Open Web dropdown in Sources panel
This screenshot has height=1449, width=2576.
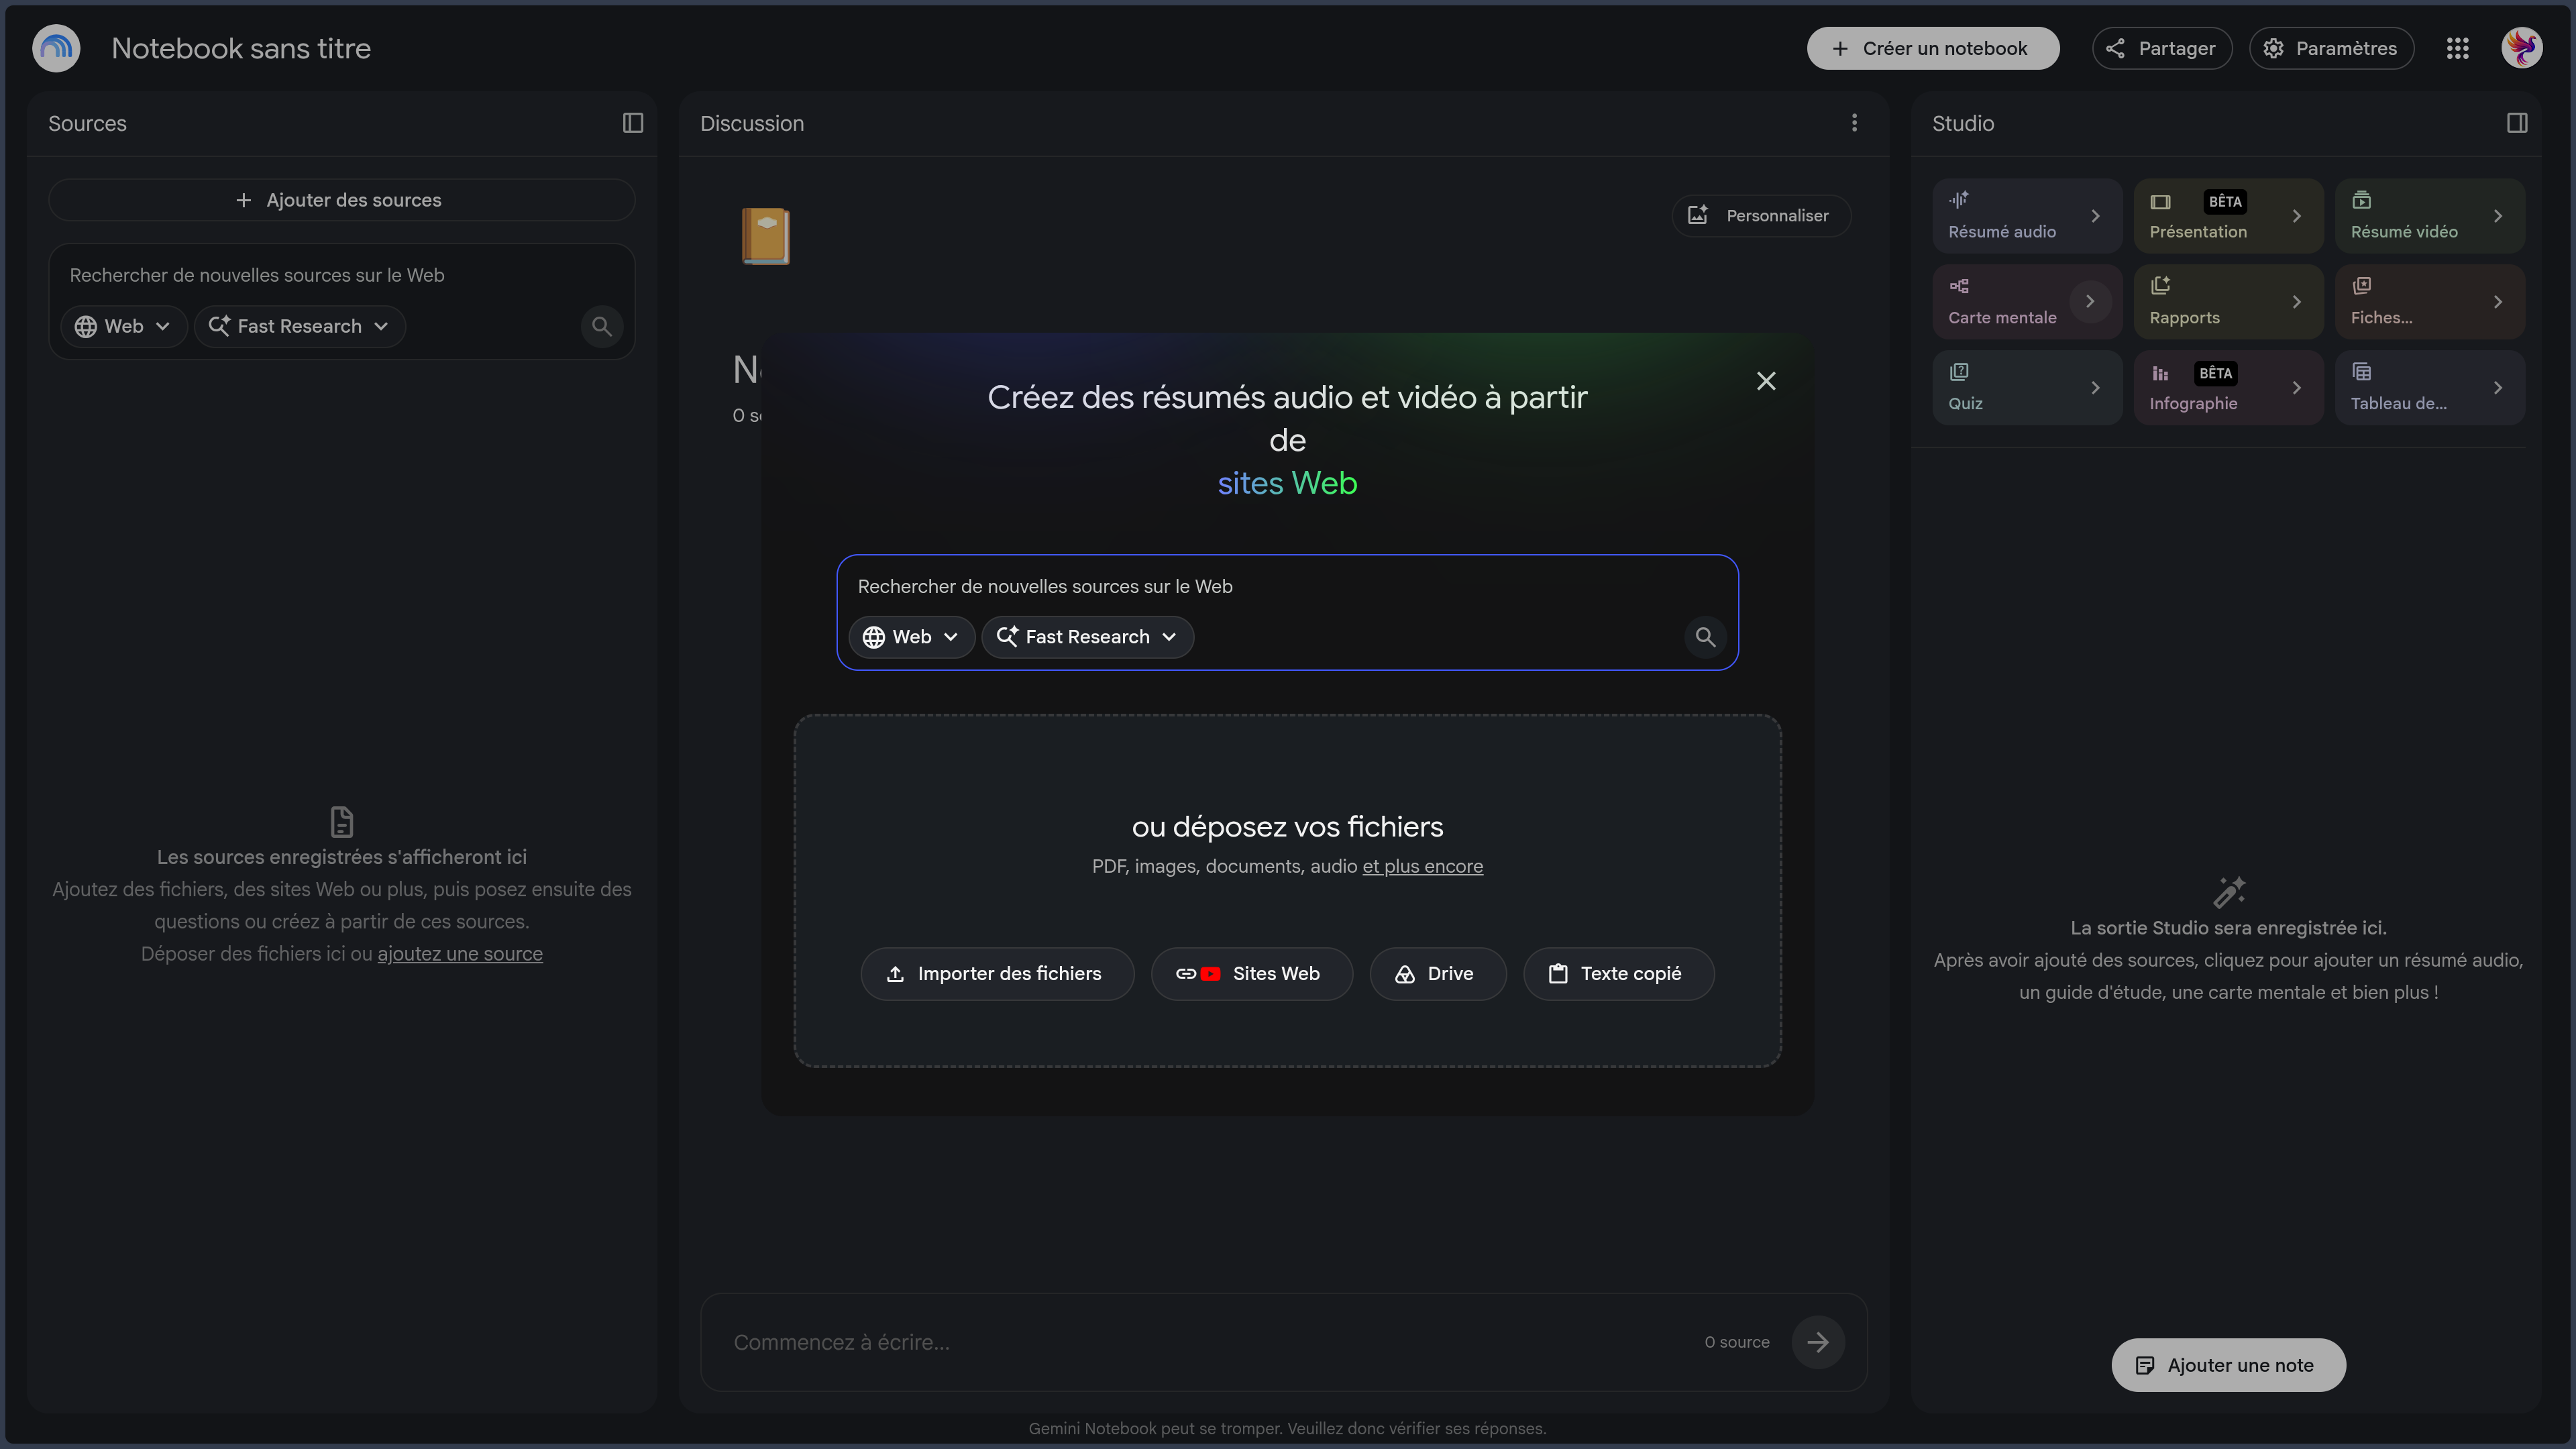[x=123, y=327]
